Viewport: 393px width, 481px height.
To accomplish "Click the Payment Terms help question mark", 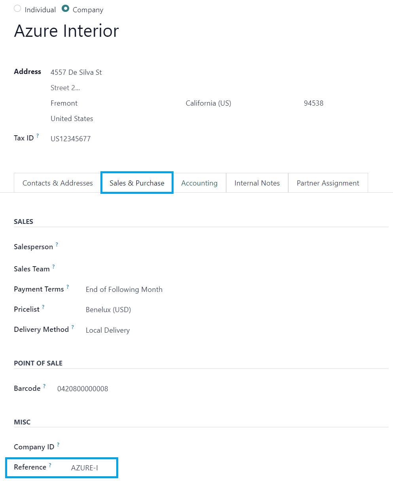I will [68, 287].
